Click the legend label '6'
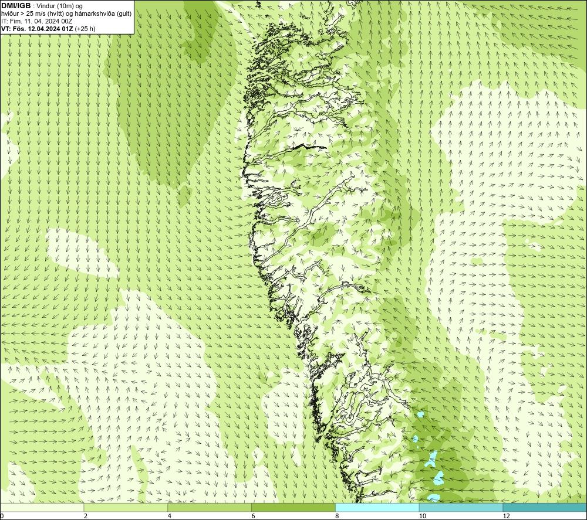Screen dimensions: 587x520 [254, 516]
